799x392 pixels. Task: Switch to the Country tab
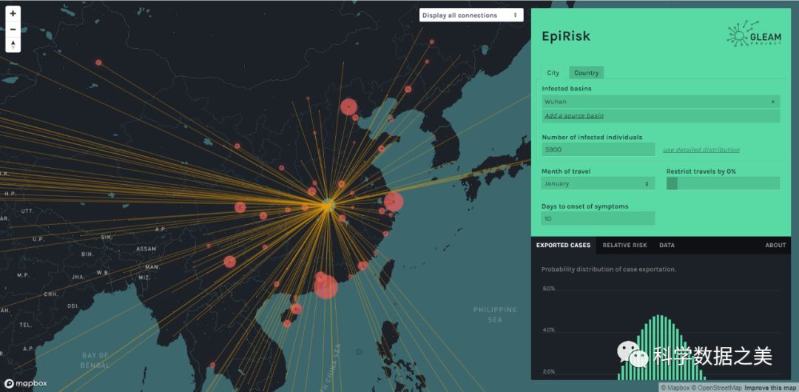point(586,72)
